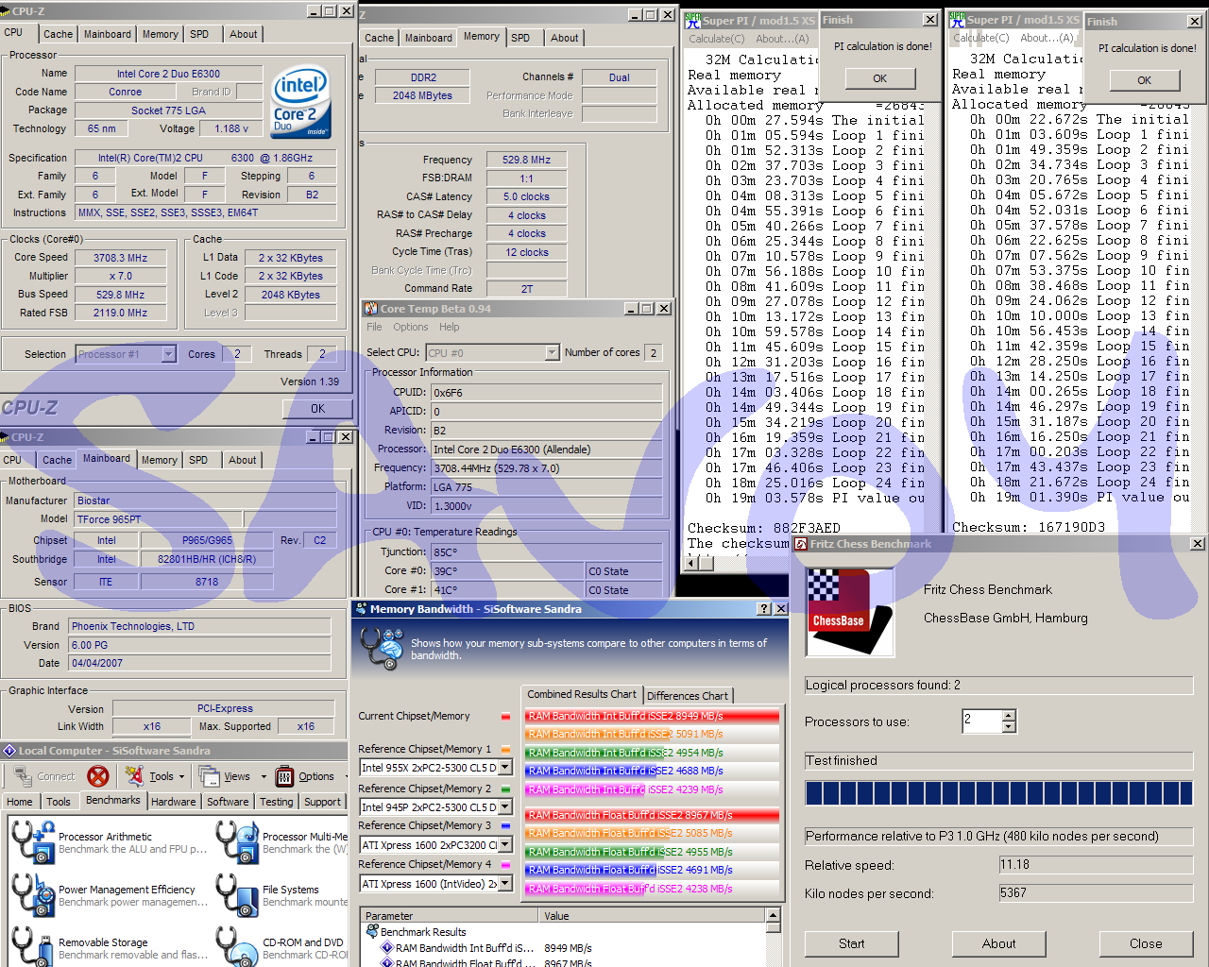Viewport: 1209px width, 967px height.
Task: Launch the Processor Arithmetic benchmark icon
Action: tap(33, 841)
